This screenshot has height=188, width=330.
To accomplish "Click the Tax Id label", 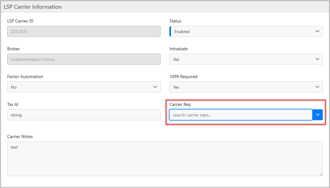I will (12, 105).
